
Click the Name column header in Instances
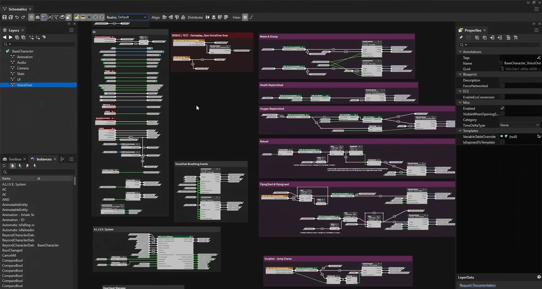[6, 178]
